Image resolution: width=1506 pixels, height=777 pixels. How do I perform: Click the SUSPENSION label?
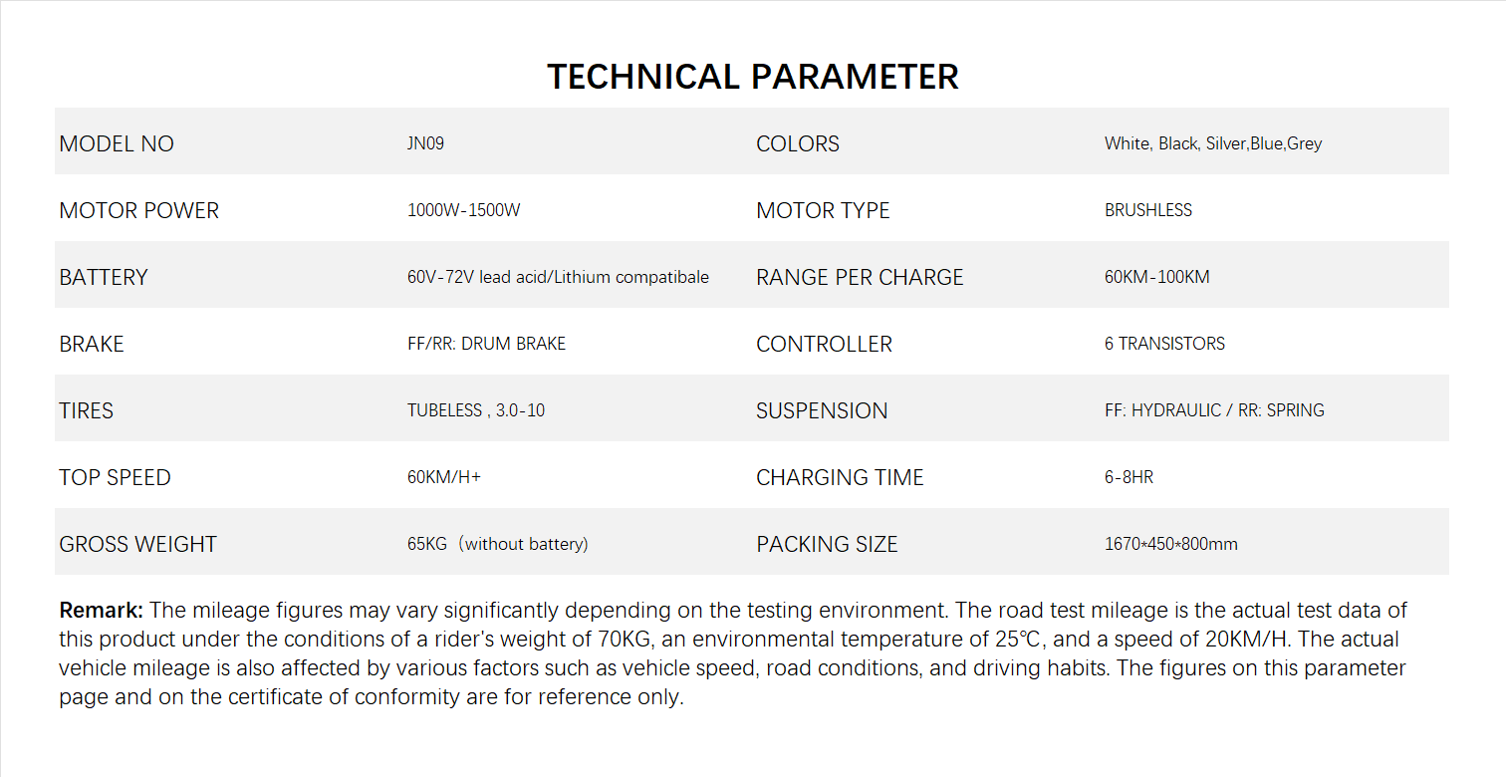click(821, 410)
